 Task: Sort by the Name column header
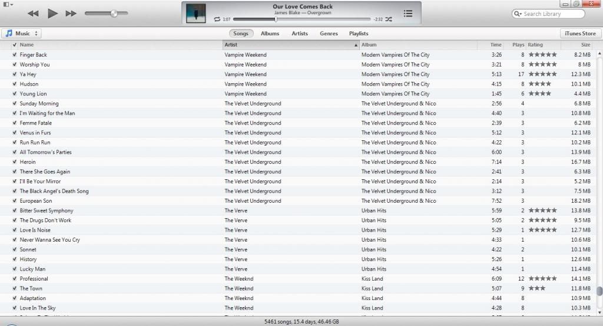(x=119, y=45)
